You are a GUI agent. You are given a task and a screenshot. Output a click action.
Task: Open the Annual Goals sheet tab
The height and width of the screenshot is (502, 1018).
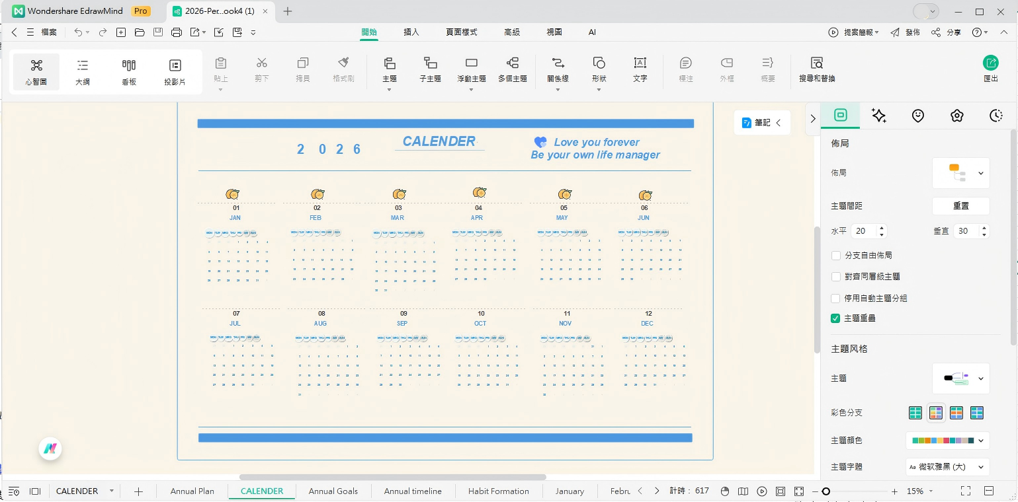point(333,491)
